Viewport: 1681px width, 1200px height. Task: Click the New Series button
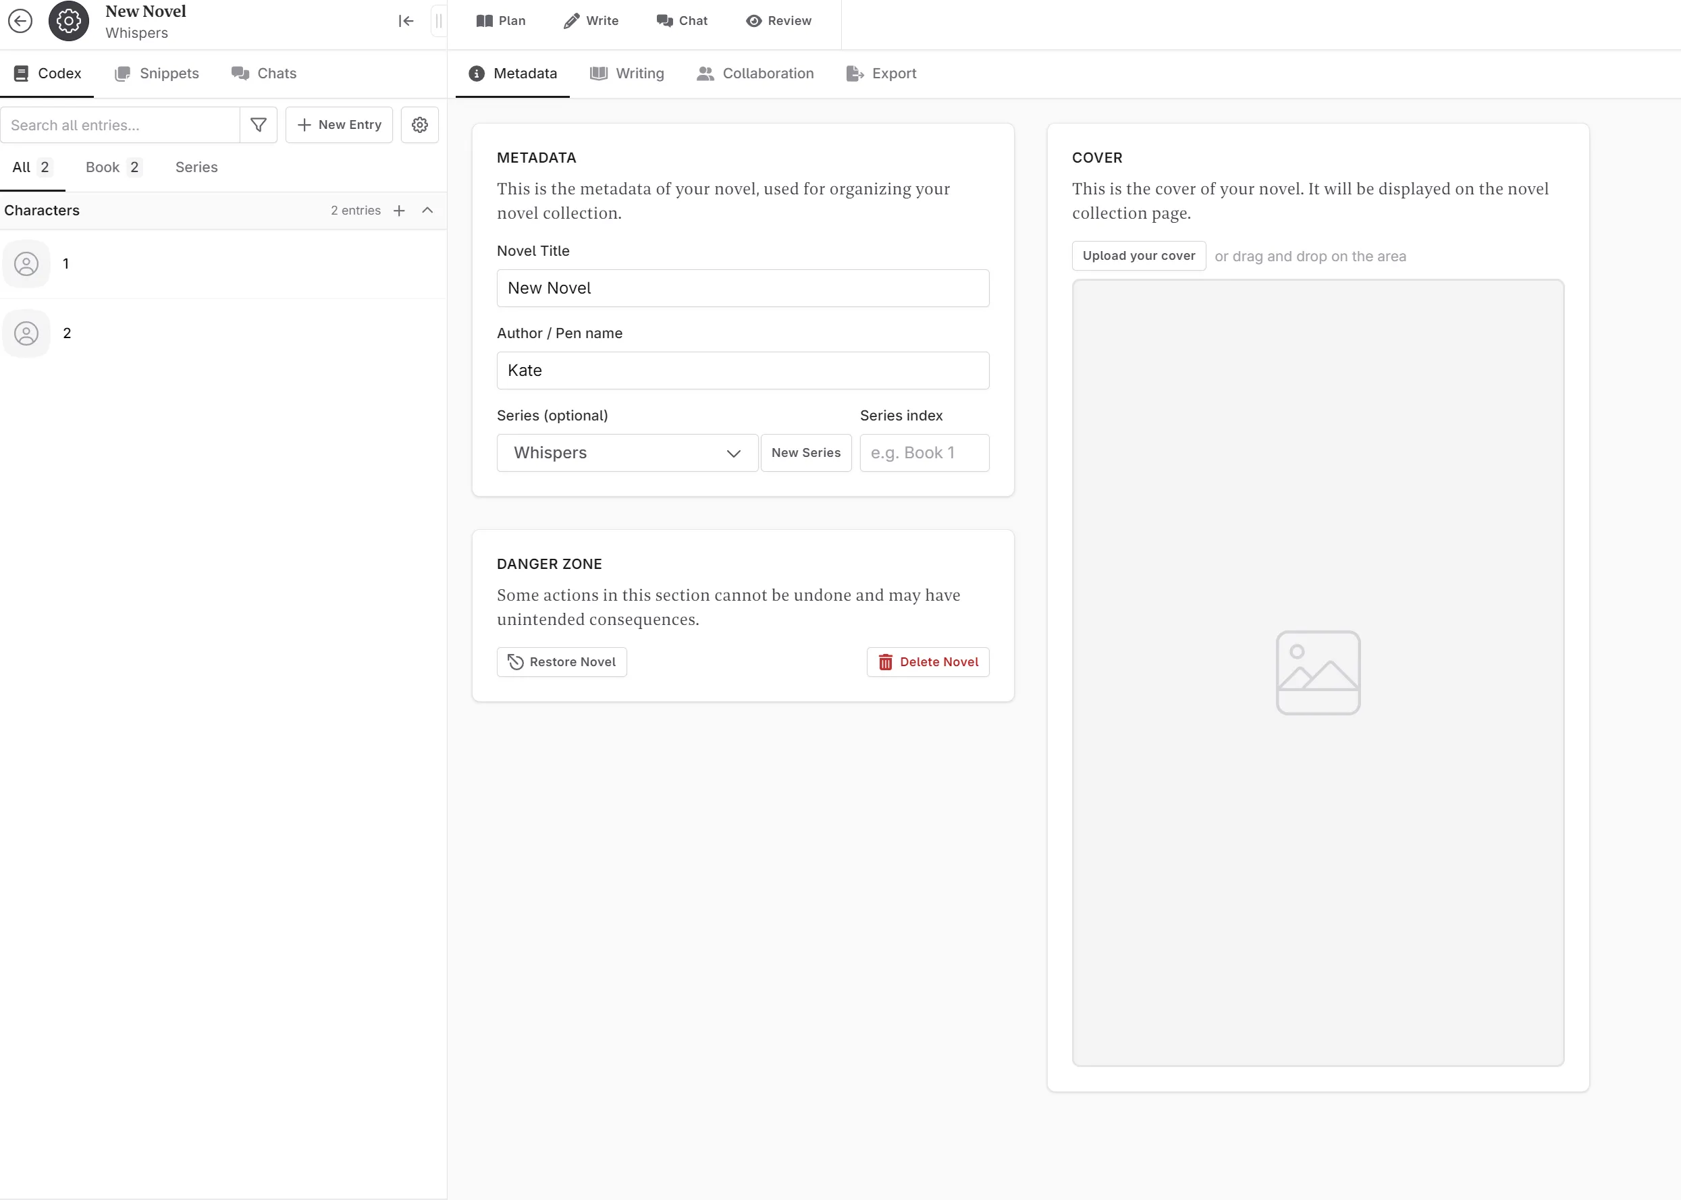coord(804,452)
